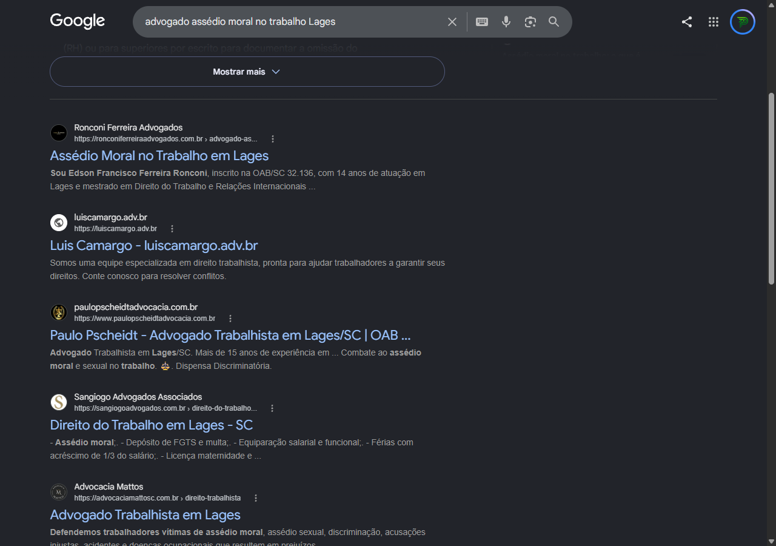Click the Advocacia Mattos site name
The height and width of the screenshot is (546, 776).
pyautogui.click(x=109, y=487)
